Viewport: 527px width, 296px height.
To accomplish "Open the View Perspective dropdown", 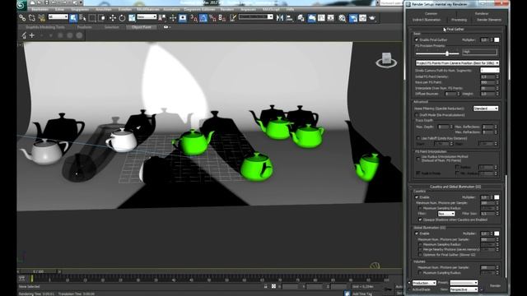I will [464, 289].
